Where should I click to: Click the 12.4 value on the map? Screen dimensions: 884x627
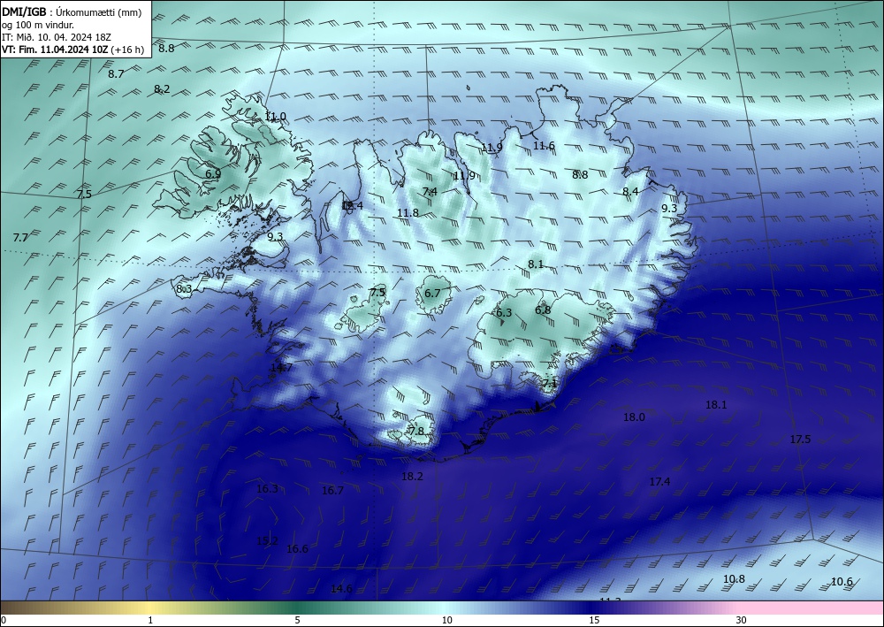pyautogui.click(x=353, y=206)
